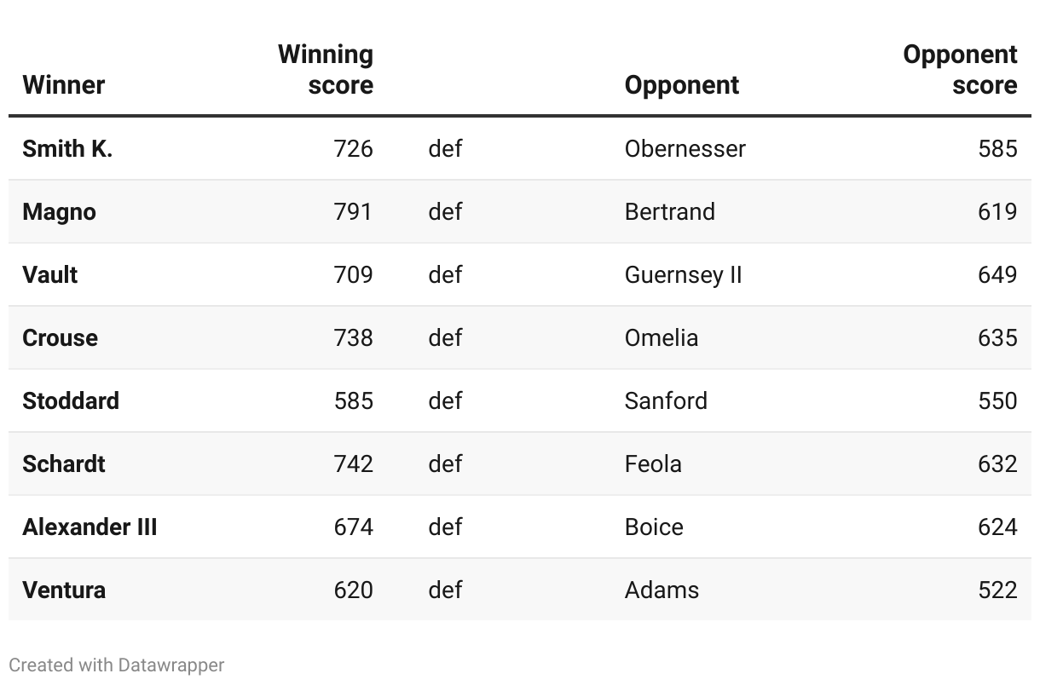This screenshot has width=1040, height=685.
Task: Select the Guernsey II opponent cell
Action: click(x=683, y=275)
